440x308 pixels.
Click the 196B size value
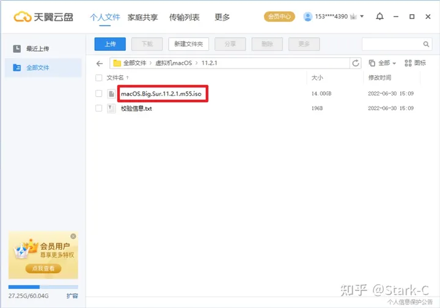click(317, 108)
